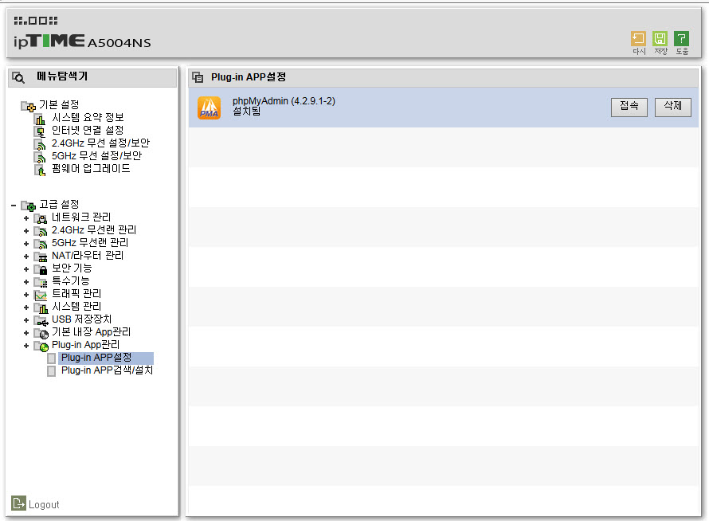Click the 삭제 button for phpMyAdmin

673,108
